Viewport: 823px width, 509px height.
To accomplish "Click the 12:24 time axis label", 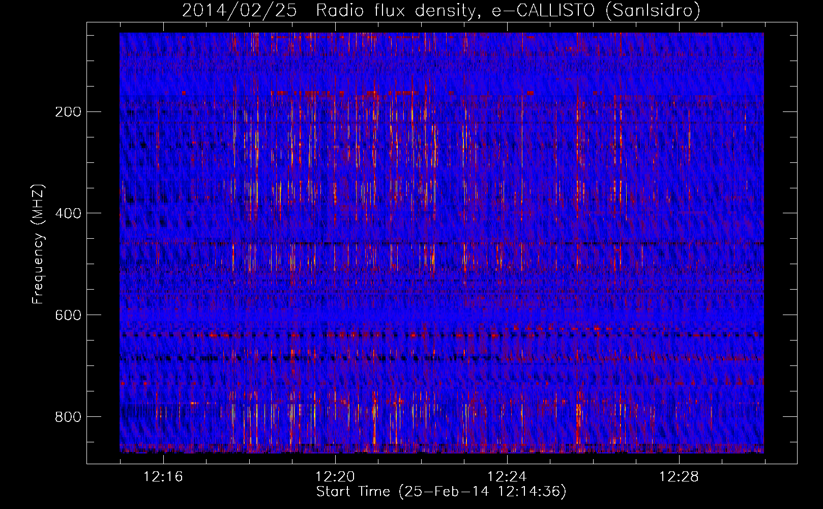I will pos(507,477).
